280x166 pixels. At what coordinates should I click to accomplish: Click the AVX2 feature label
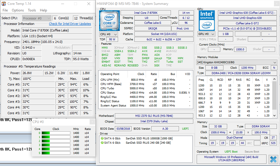pyautogui.click(x=158, y=51)
